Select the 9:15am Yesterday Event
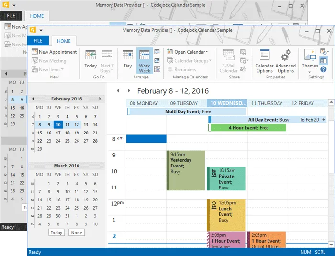Image resolution: width=335 pixels, height=256 pixels. (x=186, y=170)
